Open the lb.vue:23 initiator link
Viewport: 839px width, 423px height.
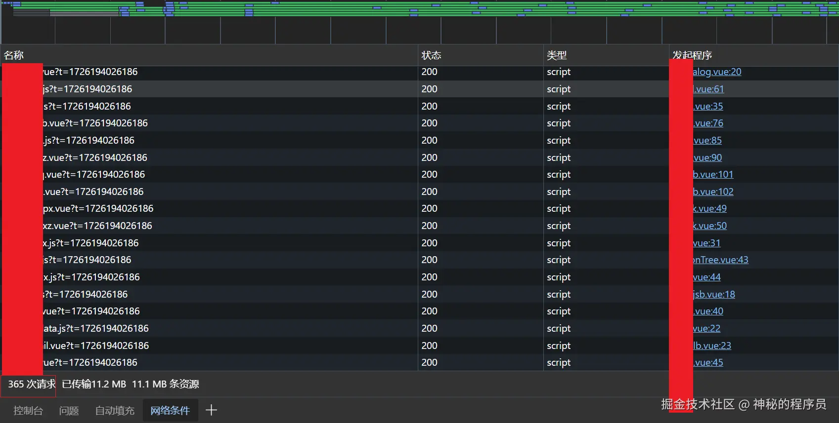pos(712,346)
